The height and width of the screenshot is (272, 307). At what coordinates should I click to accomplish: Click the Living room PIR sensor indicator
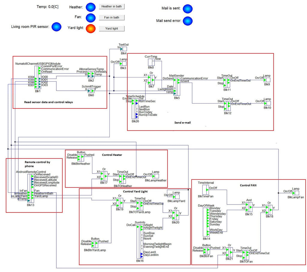click(x=56, y=27)
